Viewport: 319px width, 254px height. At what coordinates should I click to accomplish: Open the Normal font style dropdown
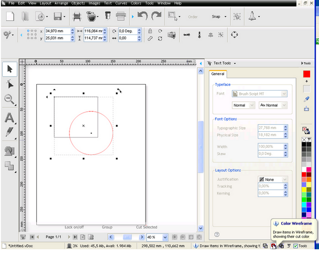pos(252,105)
